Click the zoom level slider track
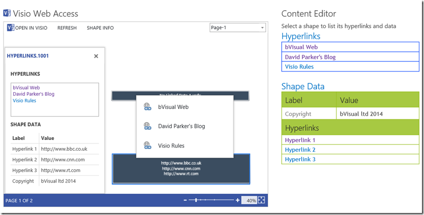424x215 pixels. 211,200
